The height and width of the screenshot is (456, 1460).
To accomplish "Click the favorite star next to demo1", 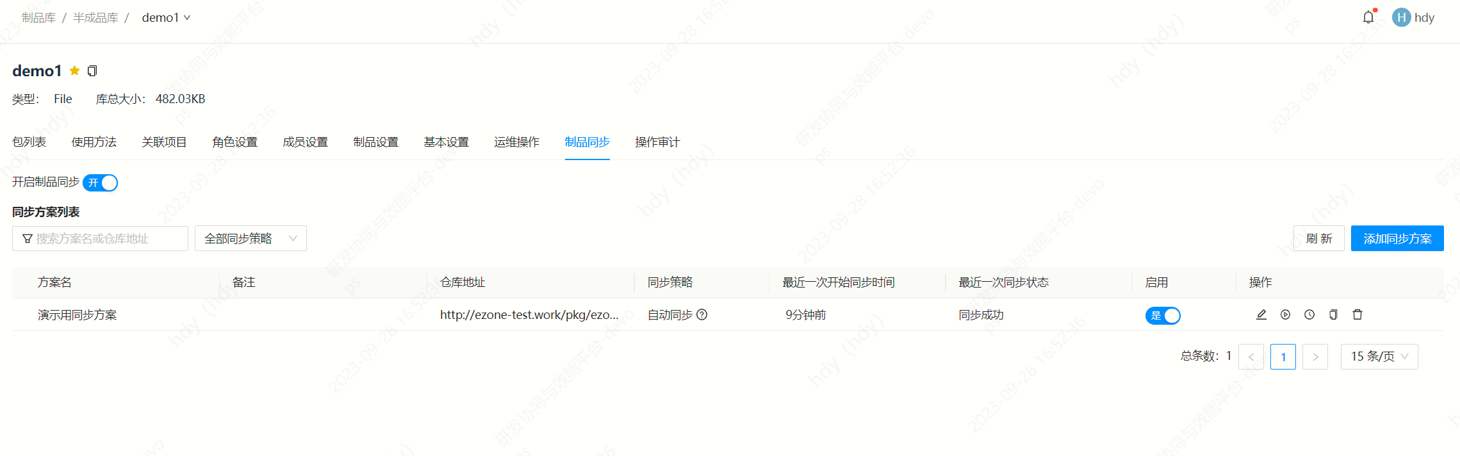I will pos(75,70).
